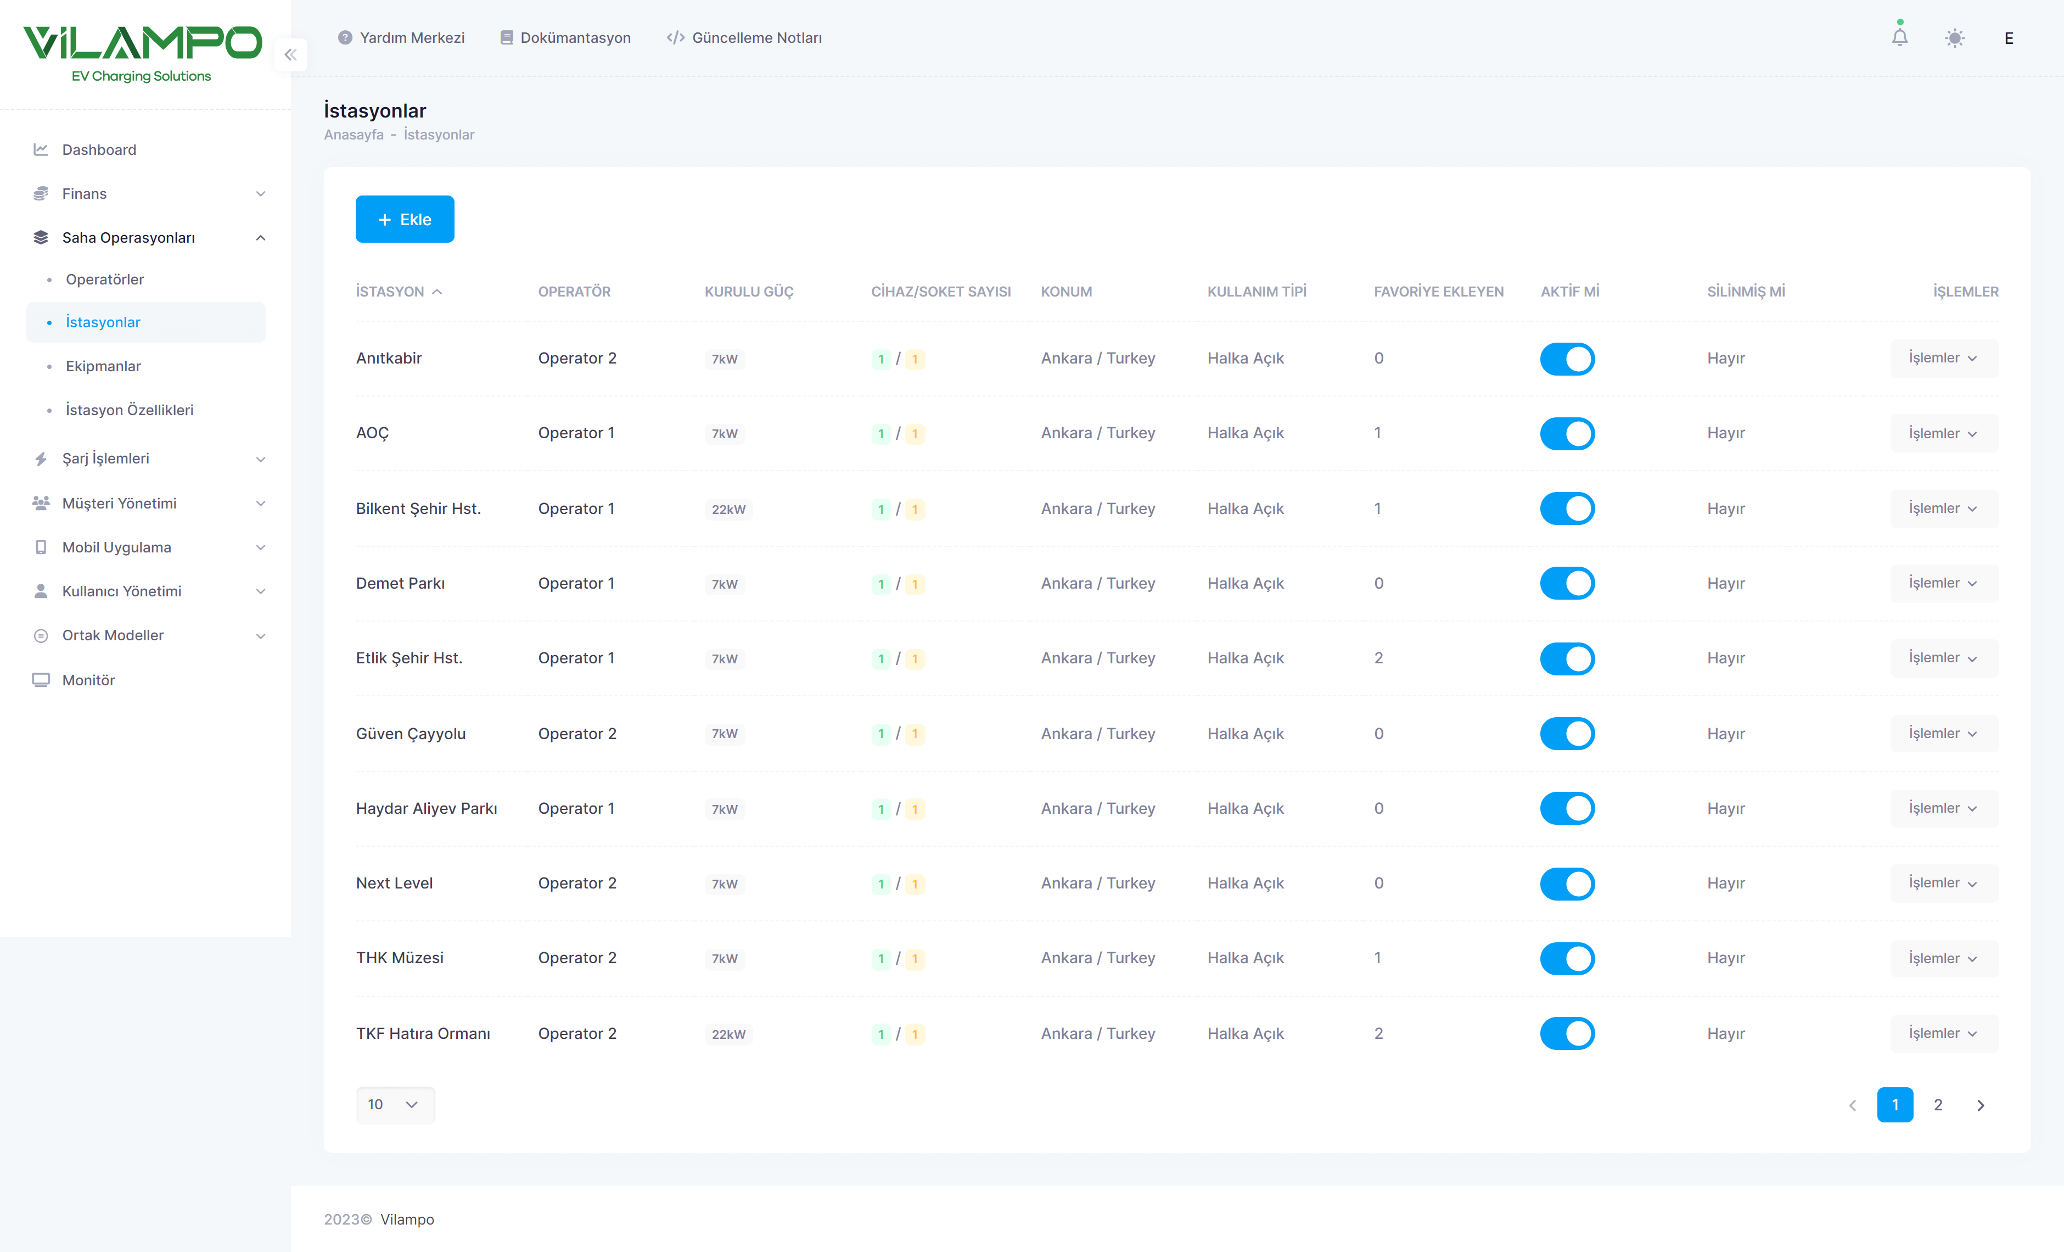This screenshot has width=2064, height=1252.
Task: Toggle Haydar Aliyev Parkı active switch
Action: tap(1567, 809)
